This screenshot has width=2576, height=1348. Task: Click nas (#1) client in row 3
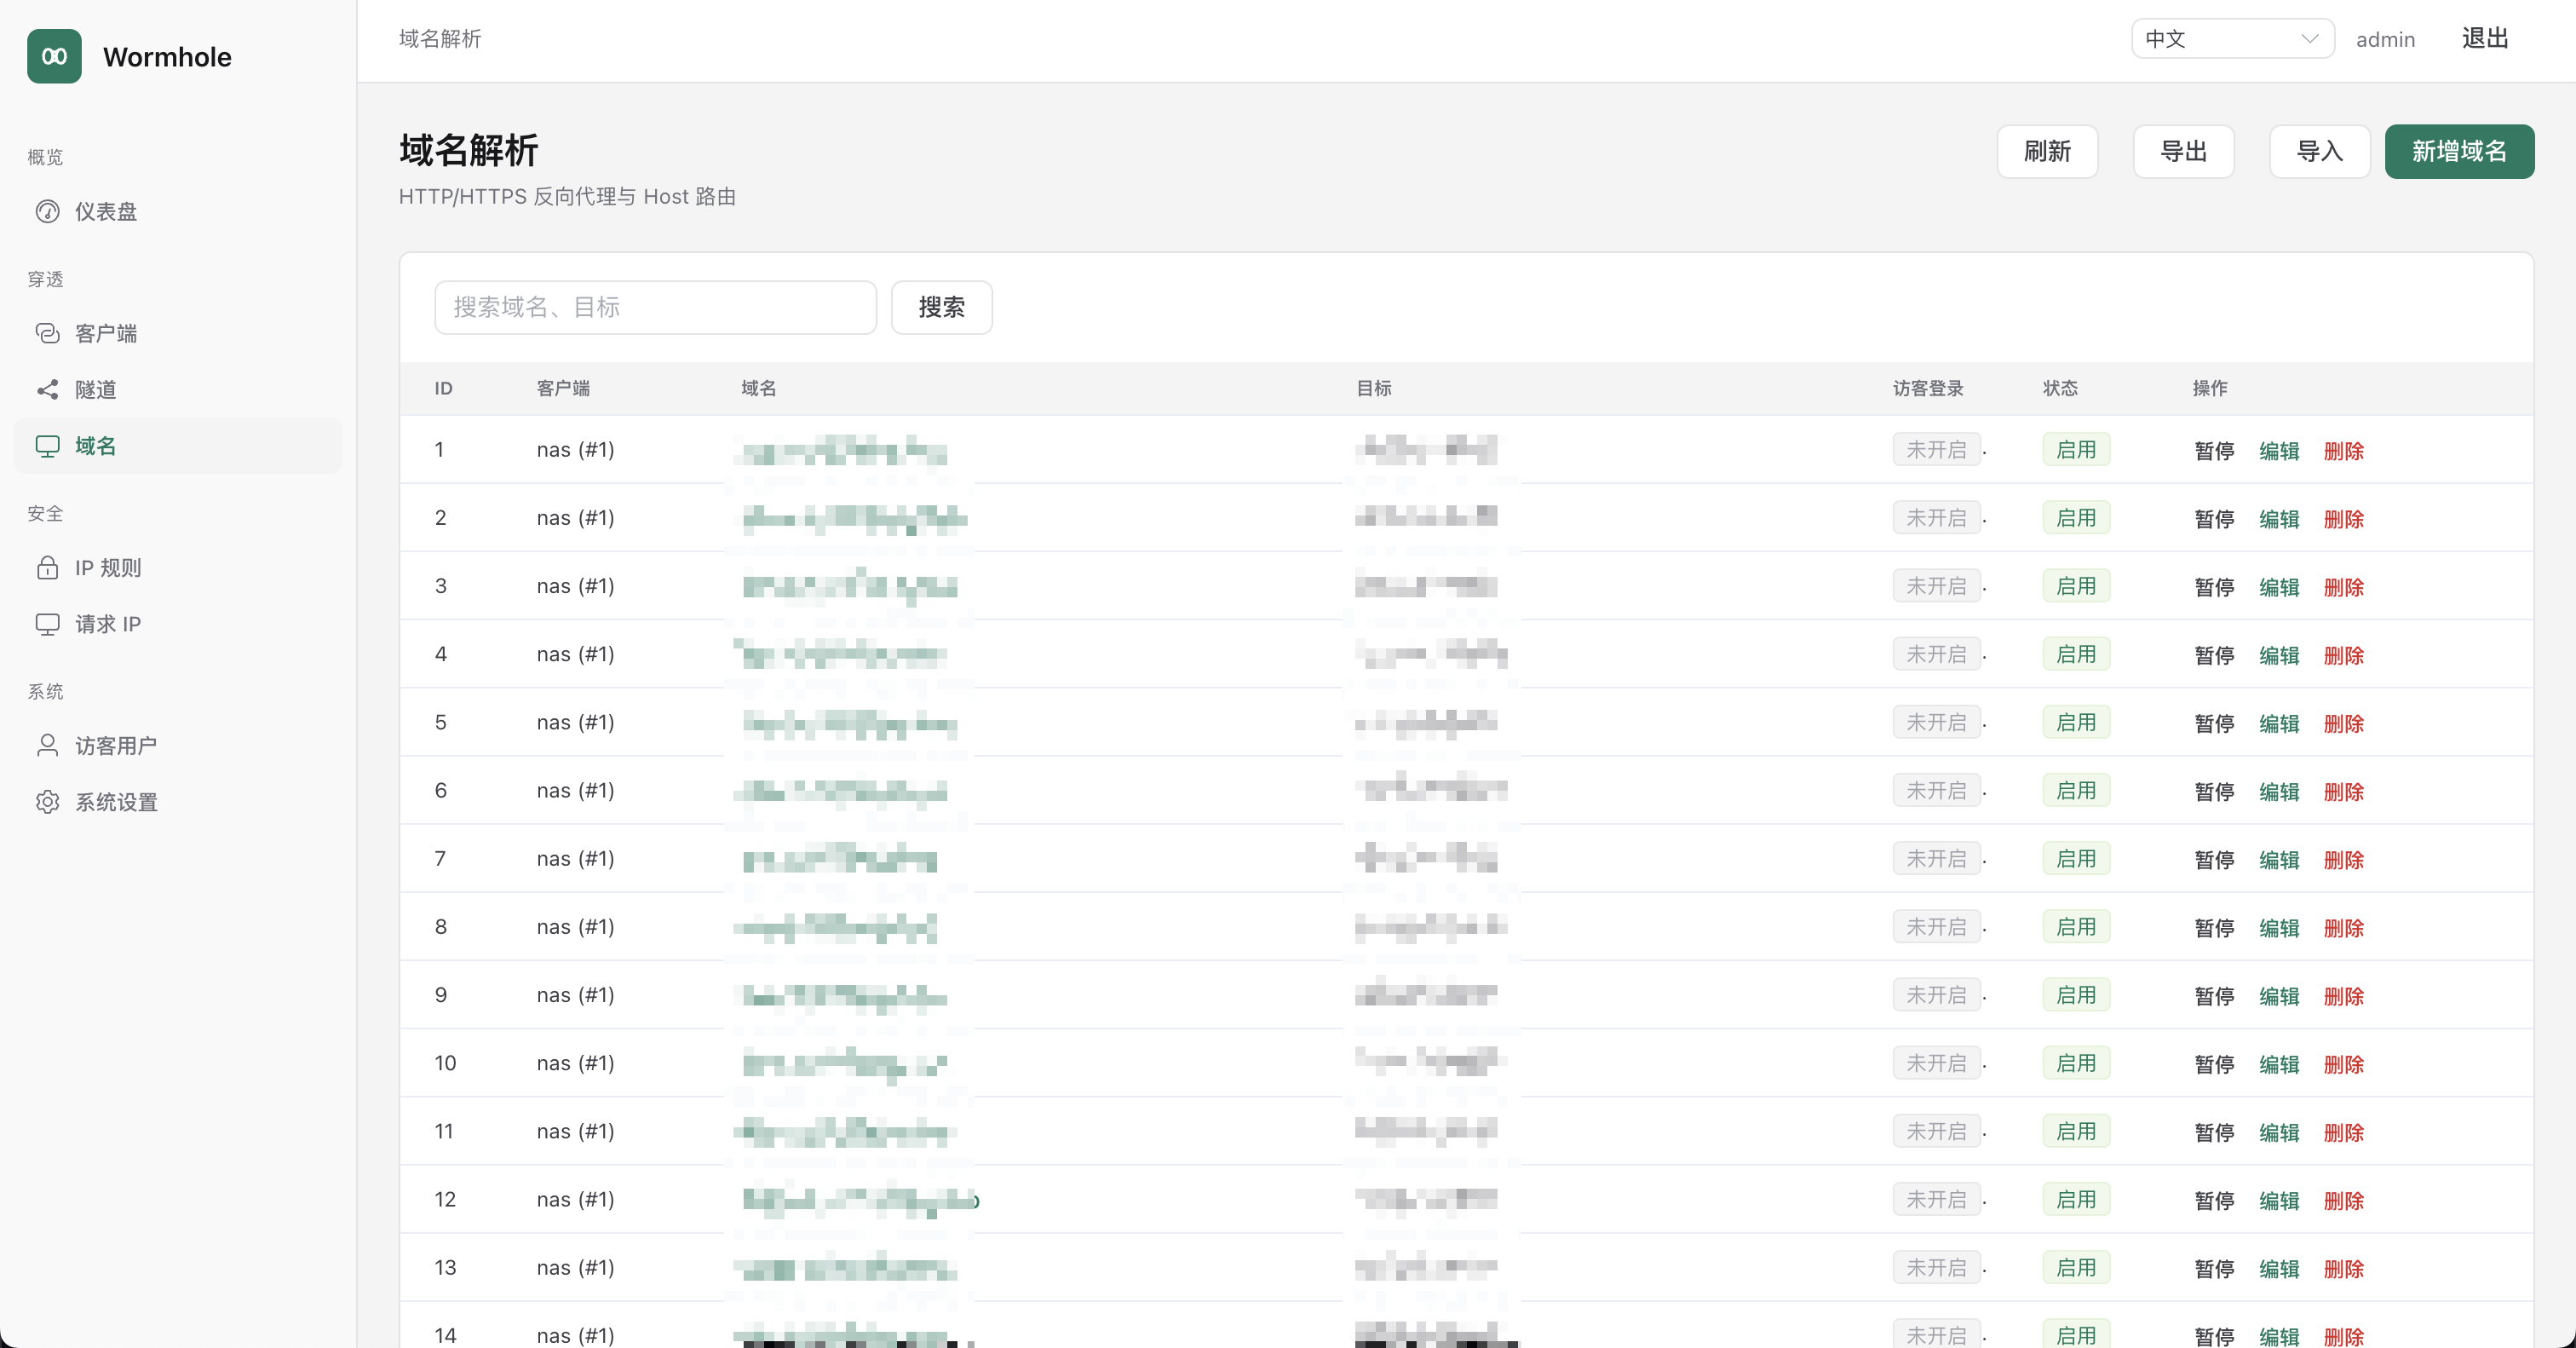coord(575,586)
